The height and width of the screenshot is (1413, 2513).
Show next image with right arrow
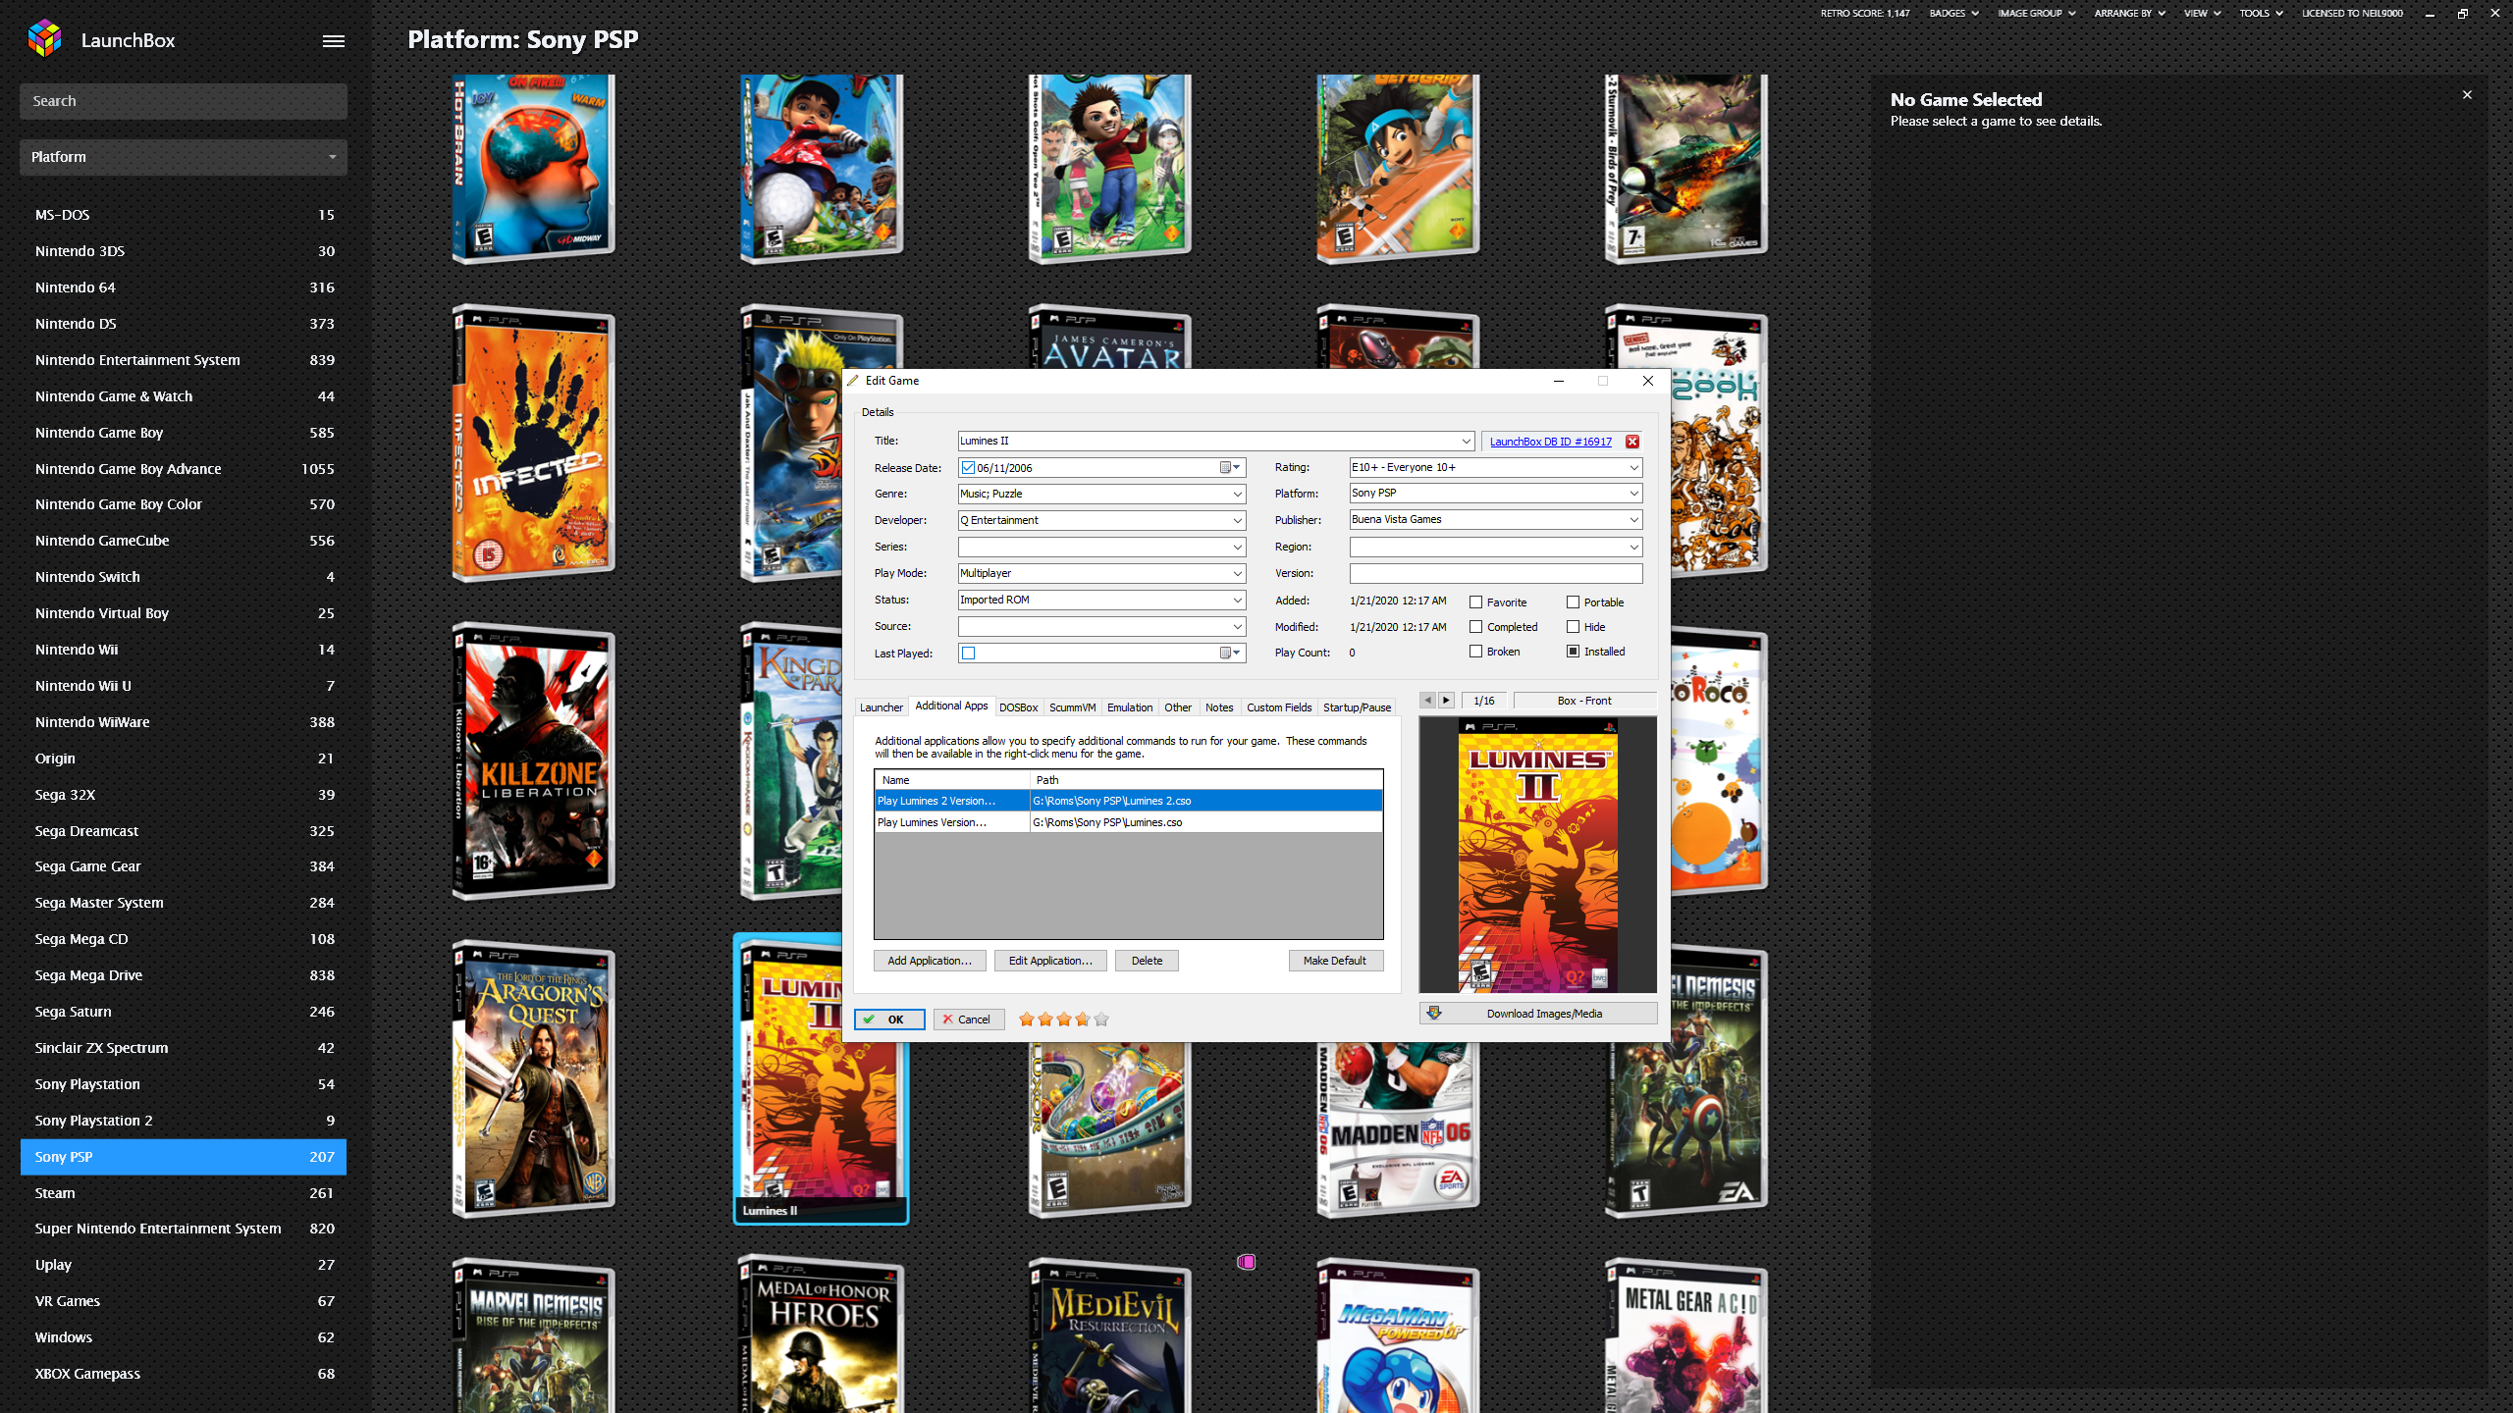1446,701
